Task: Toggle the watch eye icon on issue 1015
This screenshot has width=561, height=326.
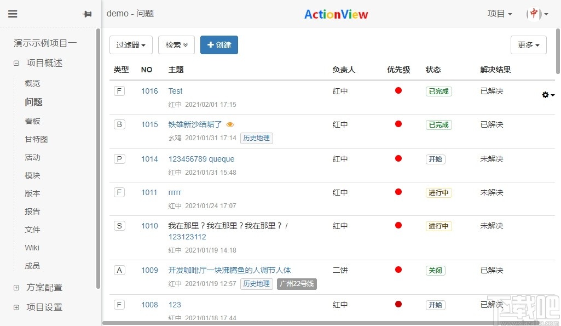Action: (x=230, y=124)
